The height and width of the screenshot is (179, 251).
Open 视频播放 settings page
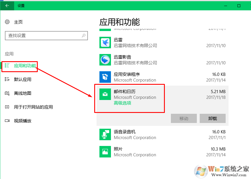tap(22, 121)
